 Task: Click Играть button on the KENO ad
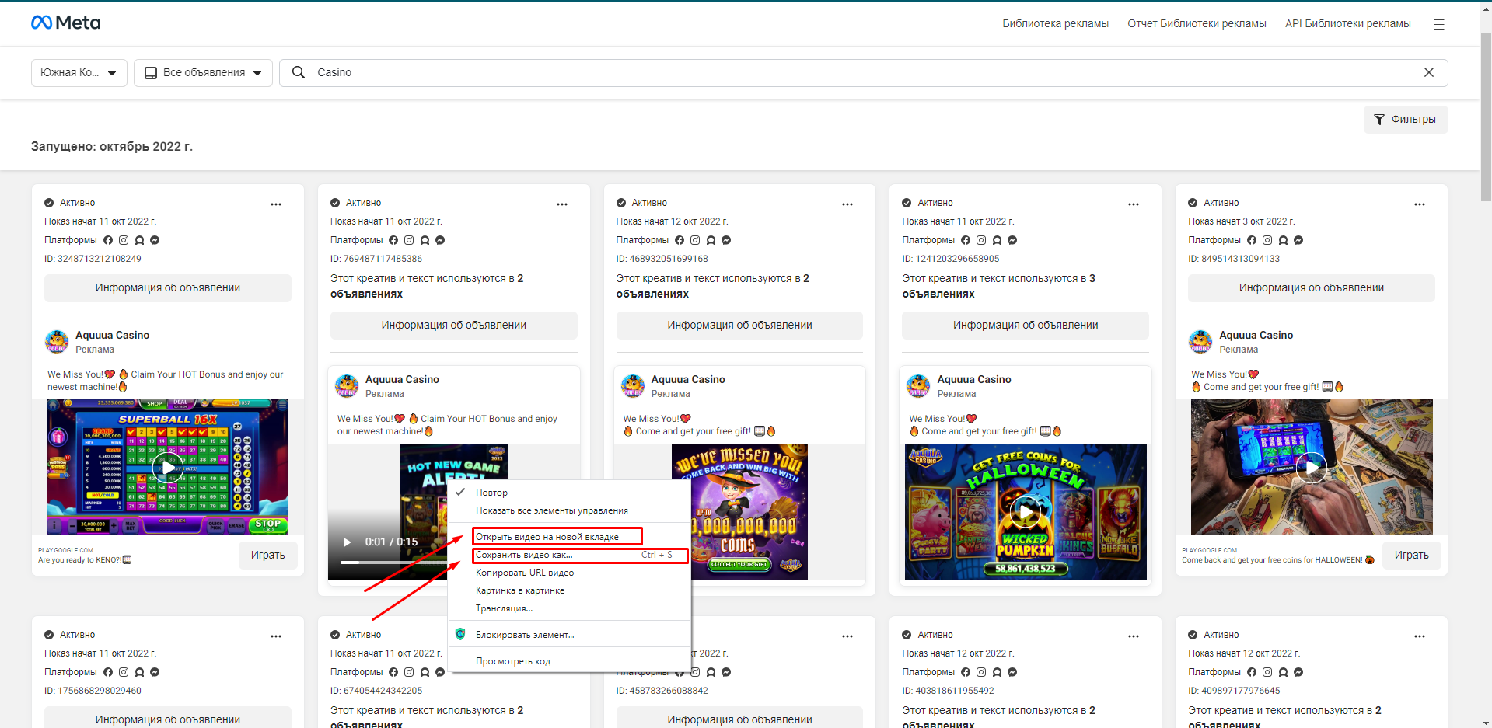coord(268,555)
